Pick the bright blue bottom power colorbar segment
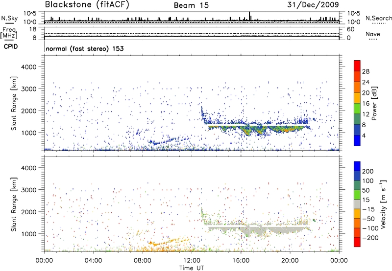Screen dimensions: 392x271 357,141
